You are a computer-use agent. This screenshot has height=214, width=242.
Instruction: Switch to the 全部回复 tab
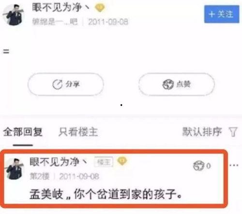pos(23,132)
